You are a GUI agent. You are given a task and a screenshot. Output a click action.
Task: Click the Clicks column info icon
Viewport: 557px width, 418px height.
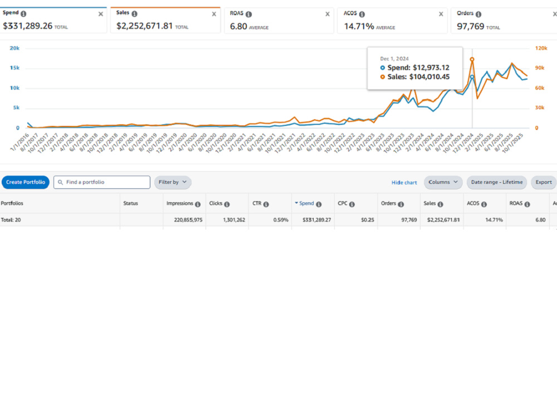point(227,204)
